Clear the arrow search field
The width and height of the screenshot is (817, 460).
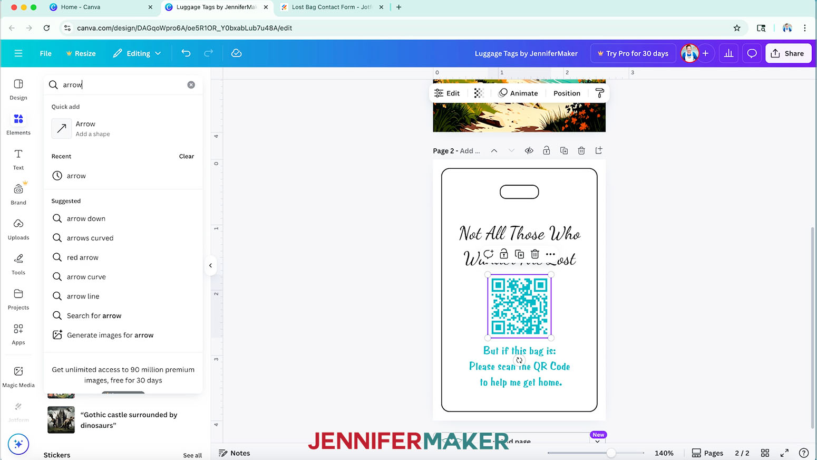(191, 85)
